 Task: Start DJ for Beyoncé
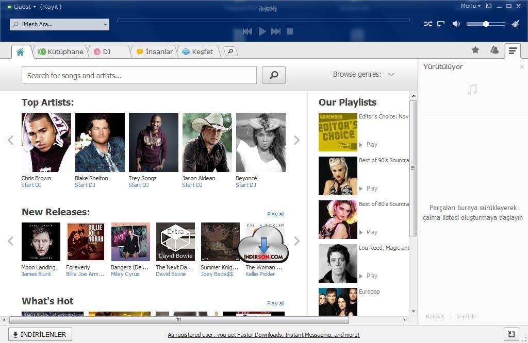(246, 185)
